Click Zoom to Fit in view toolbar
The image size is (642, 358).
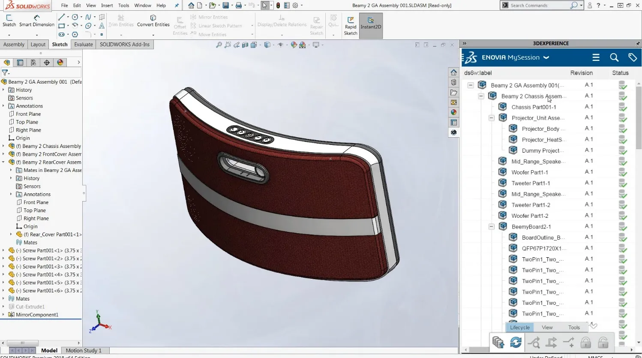219,45
